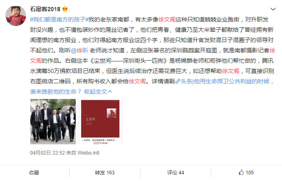The height and width of the screenshot is (181, 282).
Task: Click 转发 163 to repost
Action: (105, 173)
